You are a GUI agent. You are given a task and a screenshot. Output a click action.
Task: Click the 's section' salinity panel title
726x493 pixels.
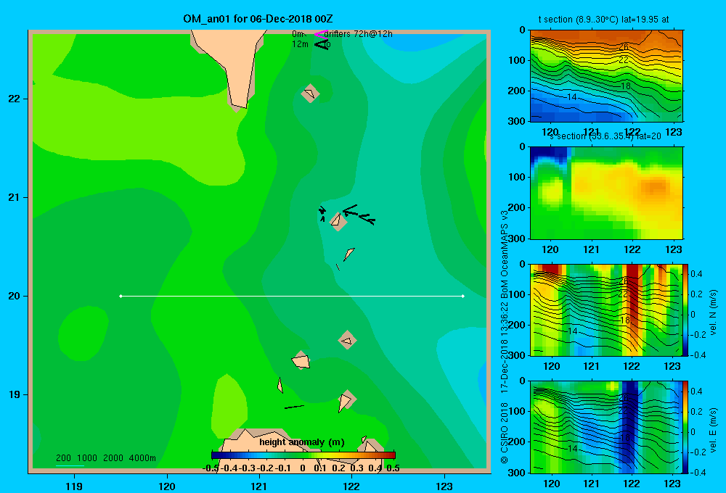pos(605,136)
